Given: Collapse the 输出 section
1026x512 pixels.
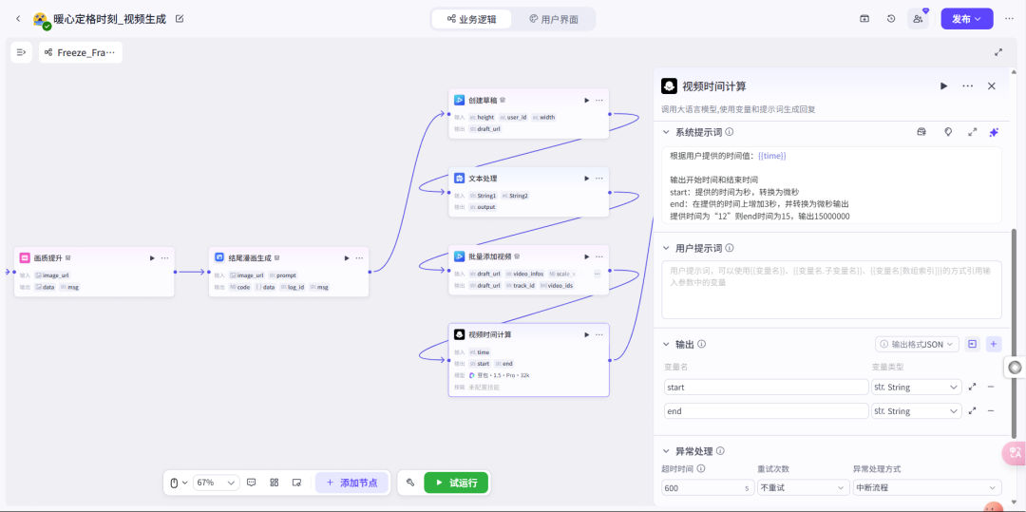Looking at the screenshot, I should (666, 344).
